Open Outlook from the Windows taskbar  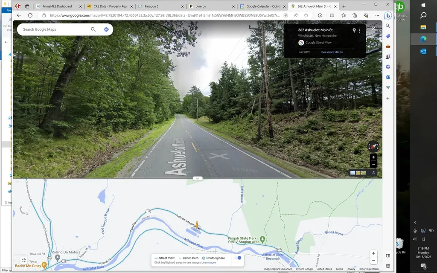click(x=423, y=51)
